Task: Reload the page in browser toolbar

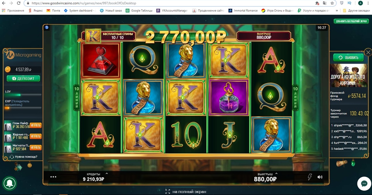Action: [19, 3]
